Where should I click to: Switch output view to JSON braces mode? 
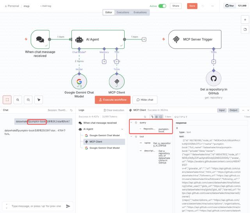(161, 117)
